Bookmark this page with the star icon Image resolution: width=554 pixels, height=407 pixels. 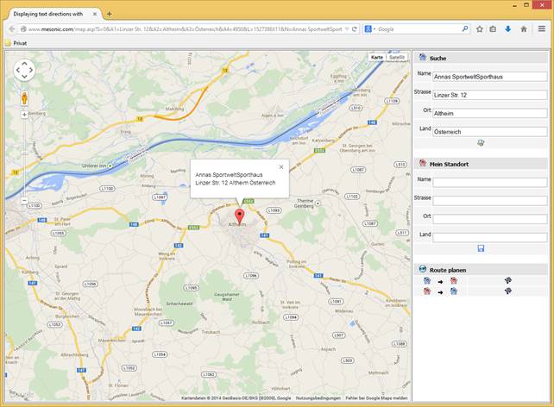point(480,28)
